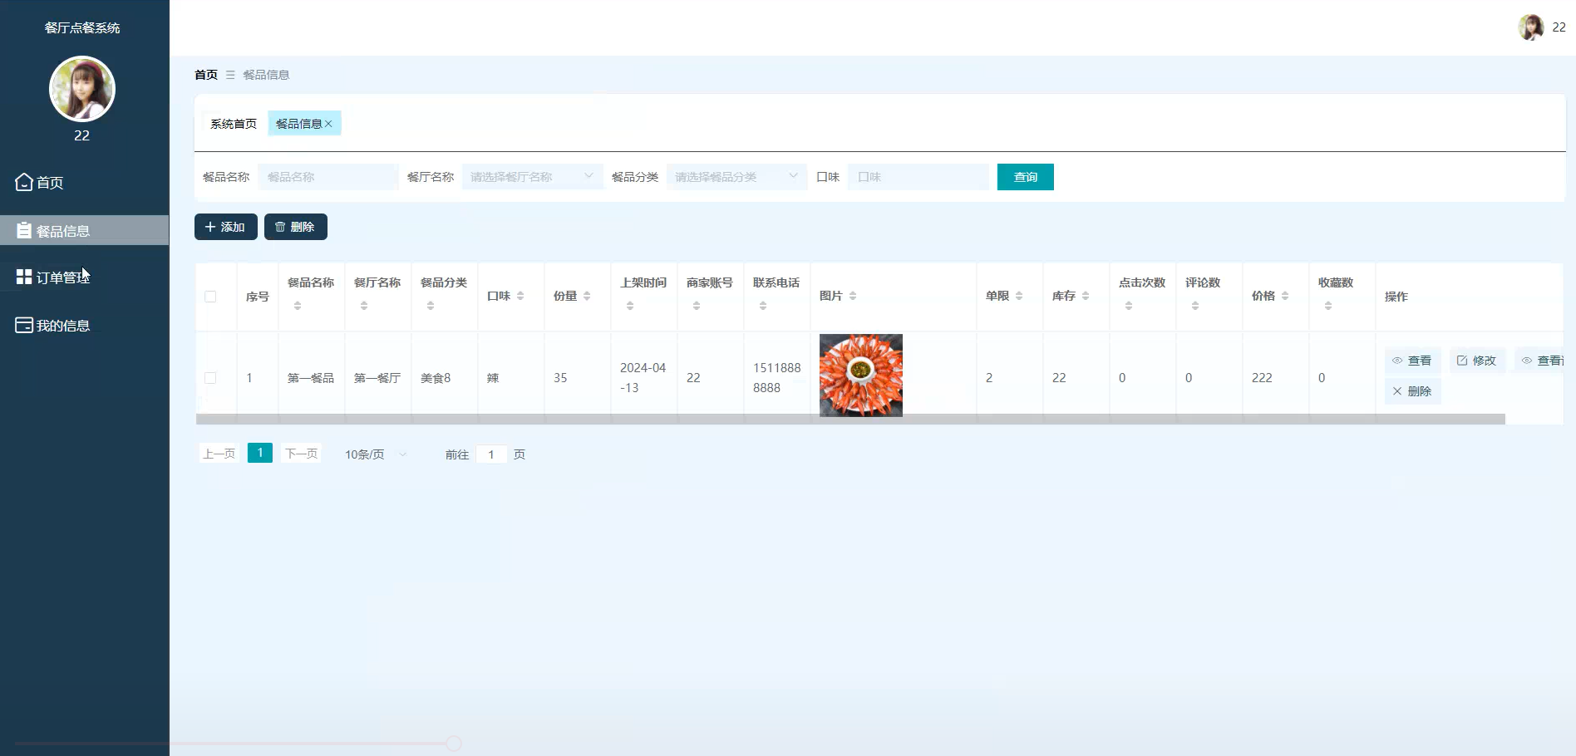This screenshot has height=756, width=1576.
Task: Click the trash icon on the 删除 button
Action: [281, 226]
